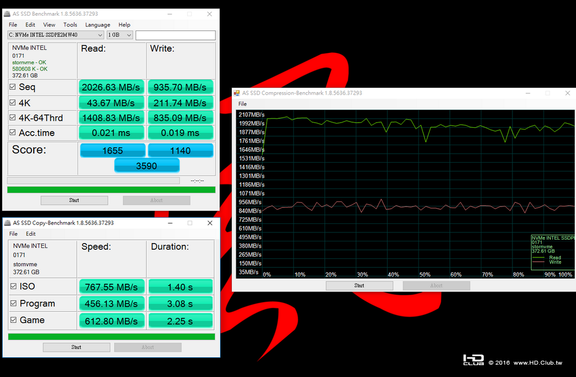Uncheck the 4K test checkbox
The image size is (576, 377).
[x=12, y=102]
